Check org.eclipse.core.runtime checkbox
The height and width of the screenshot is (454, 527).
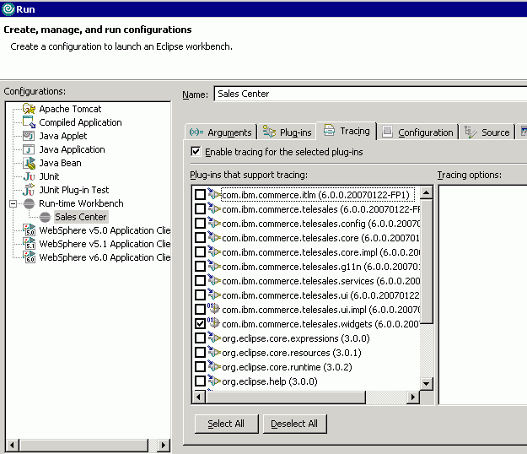(201, 367)
